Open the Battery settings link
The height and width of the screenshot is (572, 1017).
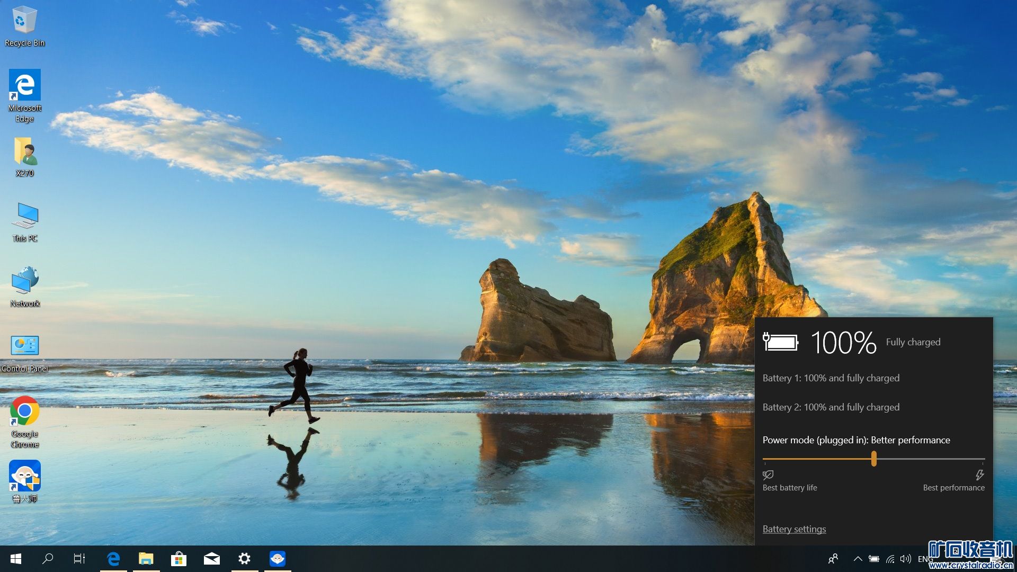point(794,529)
